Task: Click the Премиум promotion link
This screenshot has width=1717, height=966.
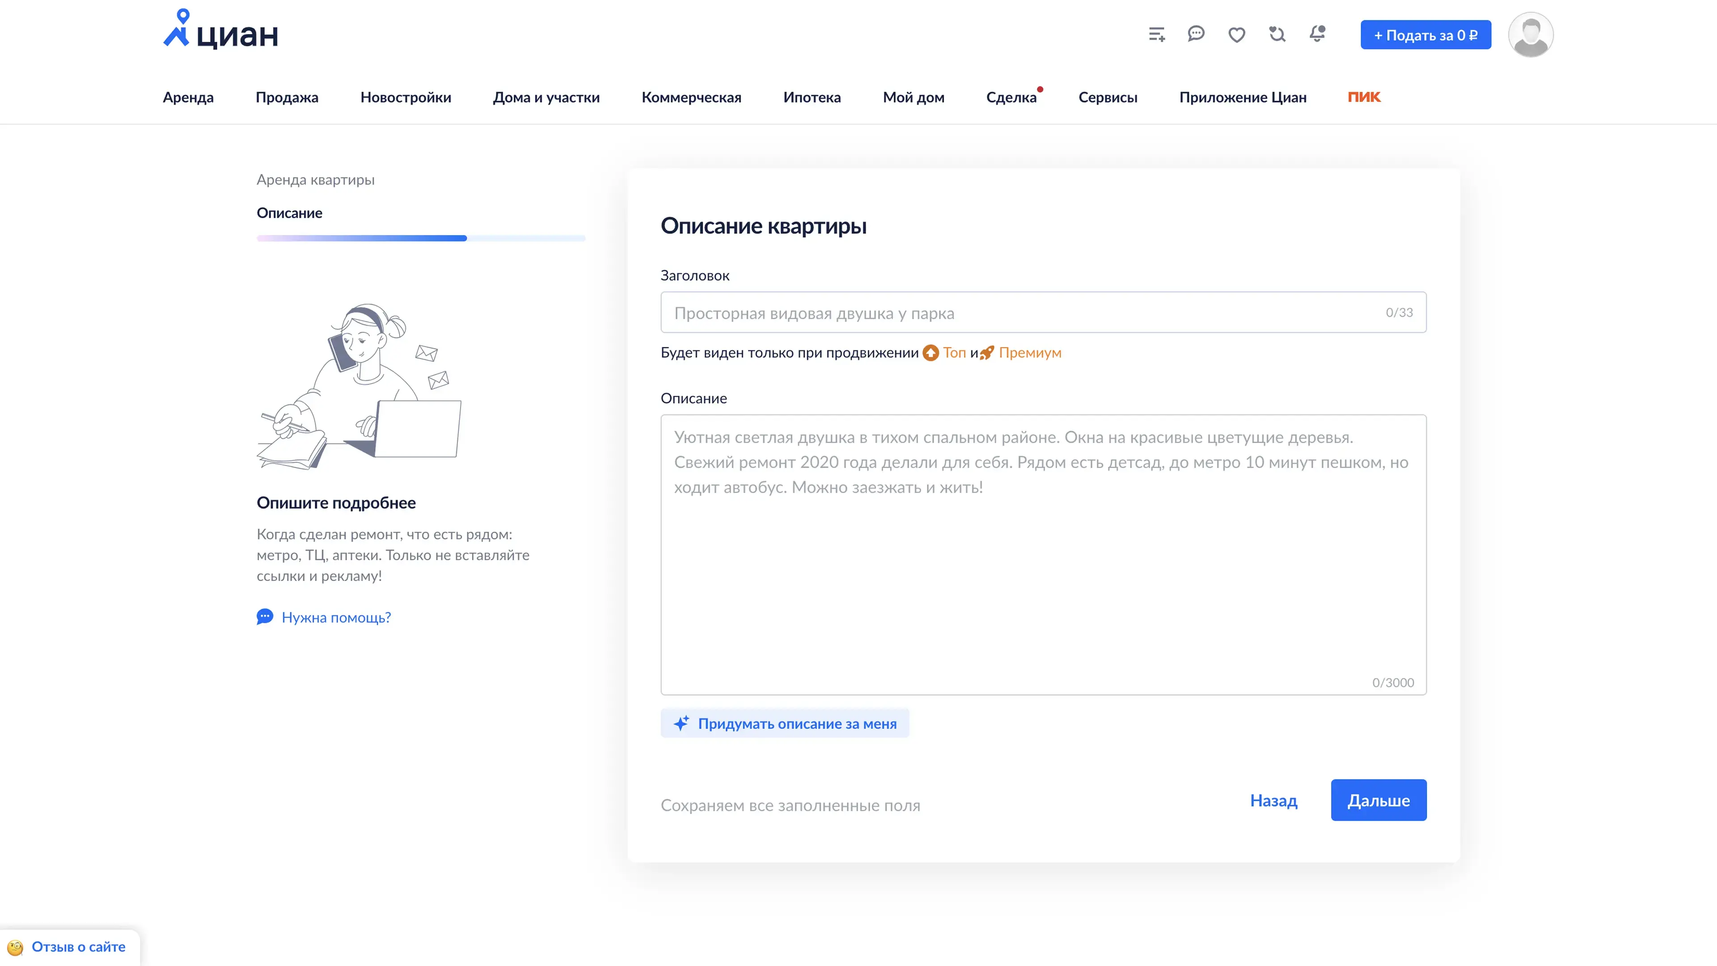Action: point(1029,353)
